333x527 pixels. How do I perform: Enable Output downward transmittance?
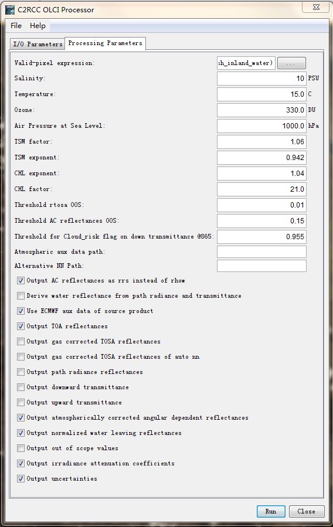coord(21,387)
